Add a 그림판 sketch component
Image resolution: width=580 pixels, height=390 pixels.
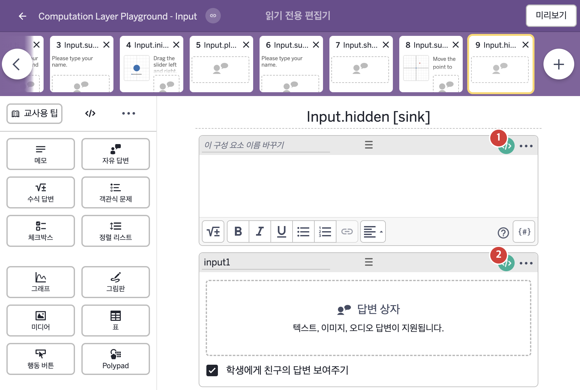point(116,282)
